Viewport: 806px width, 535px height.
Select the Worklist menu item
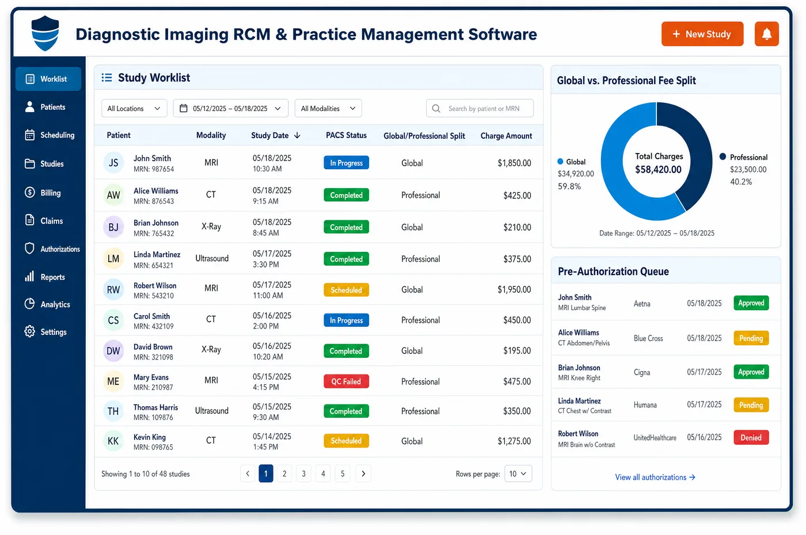tap(48, 79)
